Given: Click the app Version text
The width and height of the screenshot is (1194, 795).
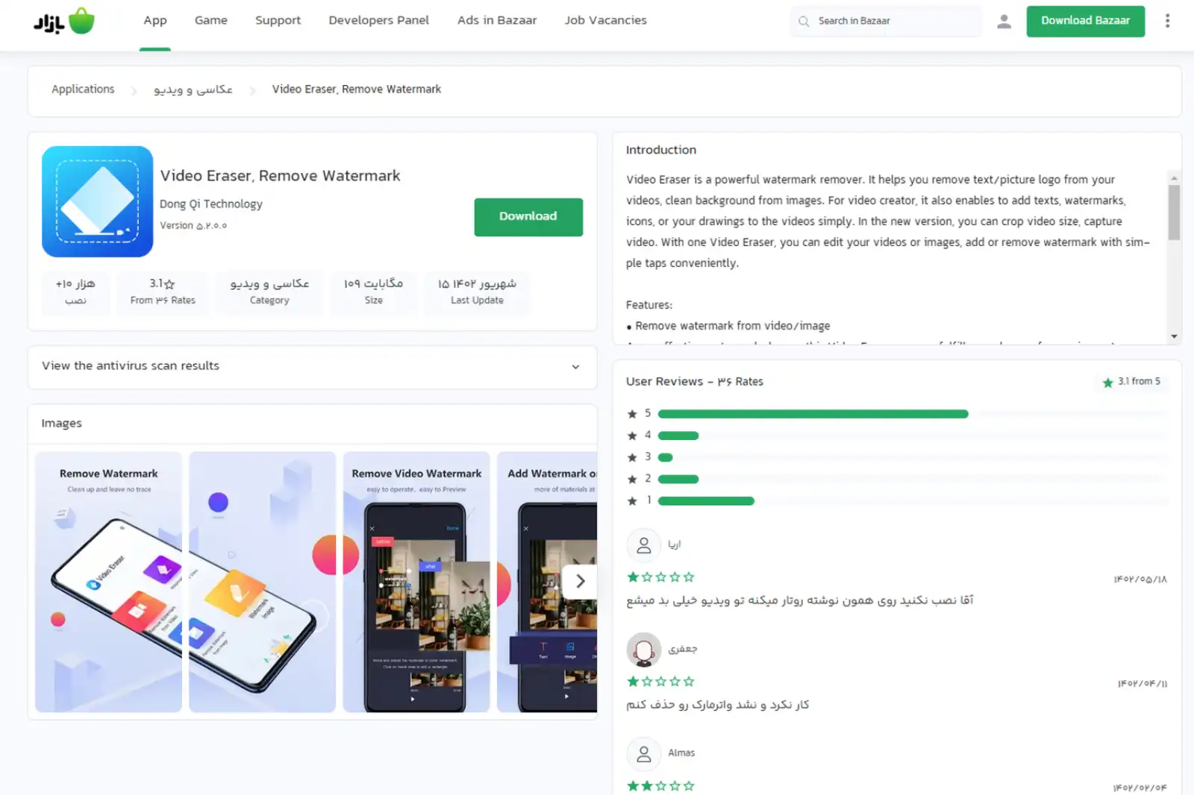Looking at the screenshot, I should pos(193,225).
